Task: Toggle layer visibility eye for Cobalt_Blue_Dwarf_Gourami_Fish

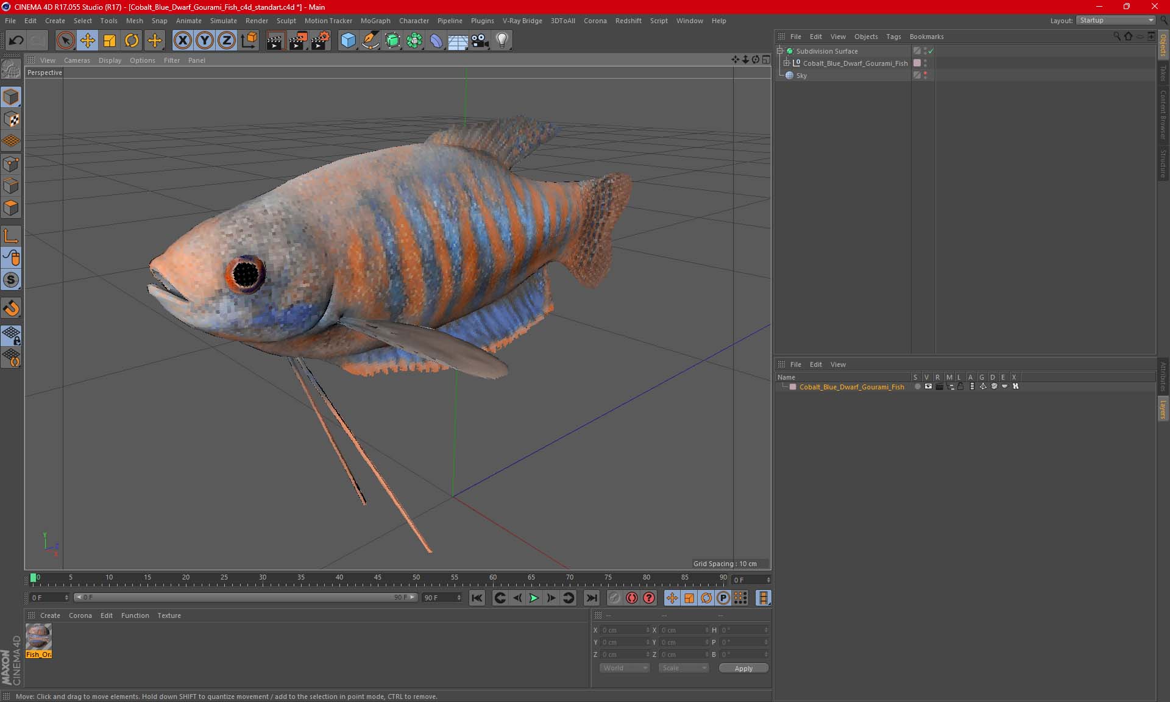Action: (928, 386)
